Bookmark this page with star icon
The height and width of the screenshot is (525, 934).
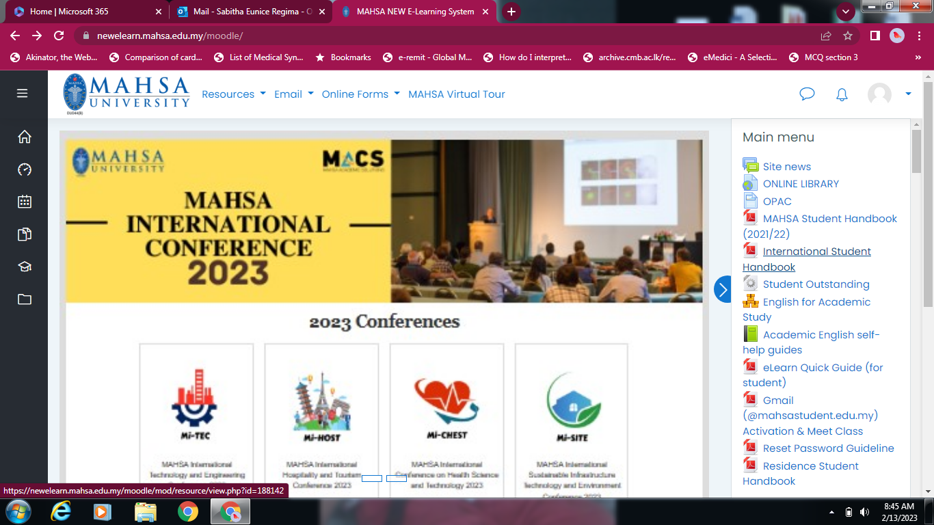coord(848,36)
